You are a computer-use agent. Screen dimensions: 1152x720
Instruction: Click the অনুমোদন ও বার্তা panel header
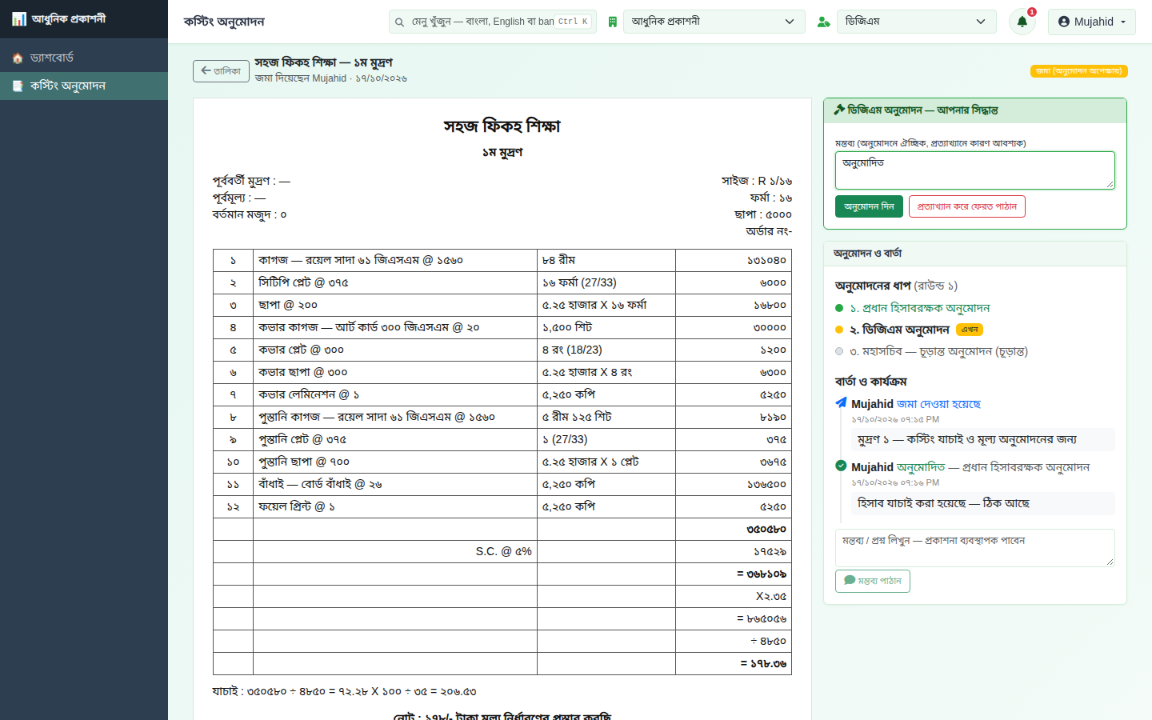[974, 254]
